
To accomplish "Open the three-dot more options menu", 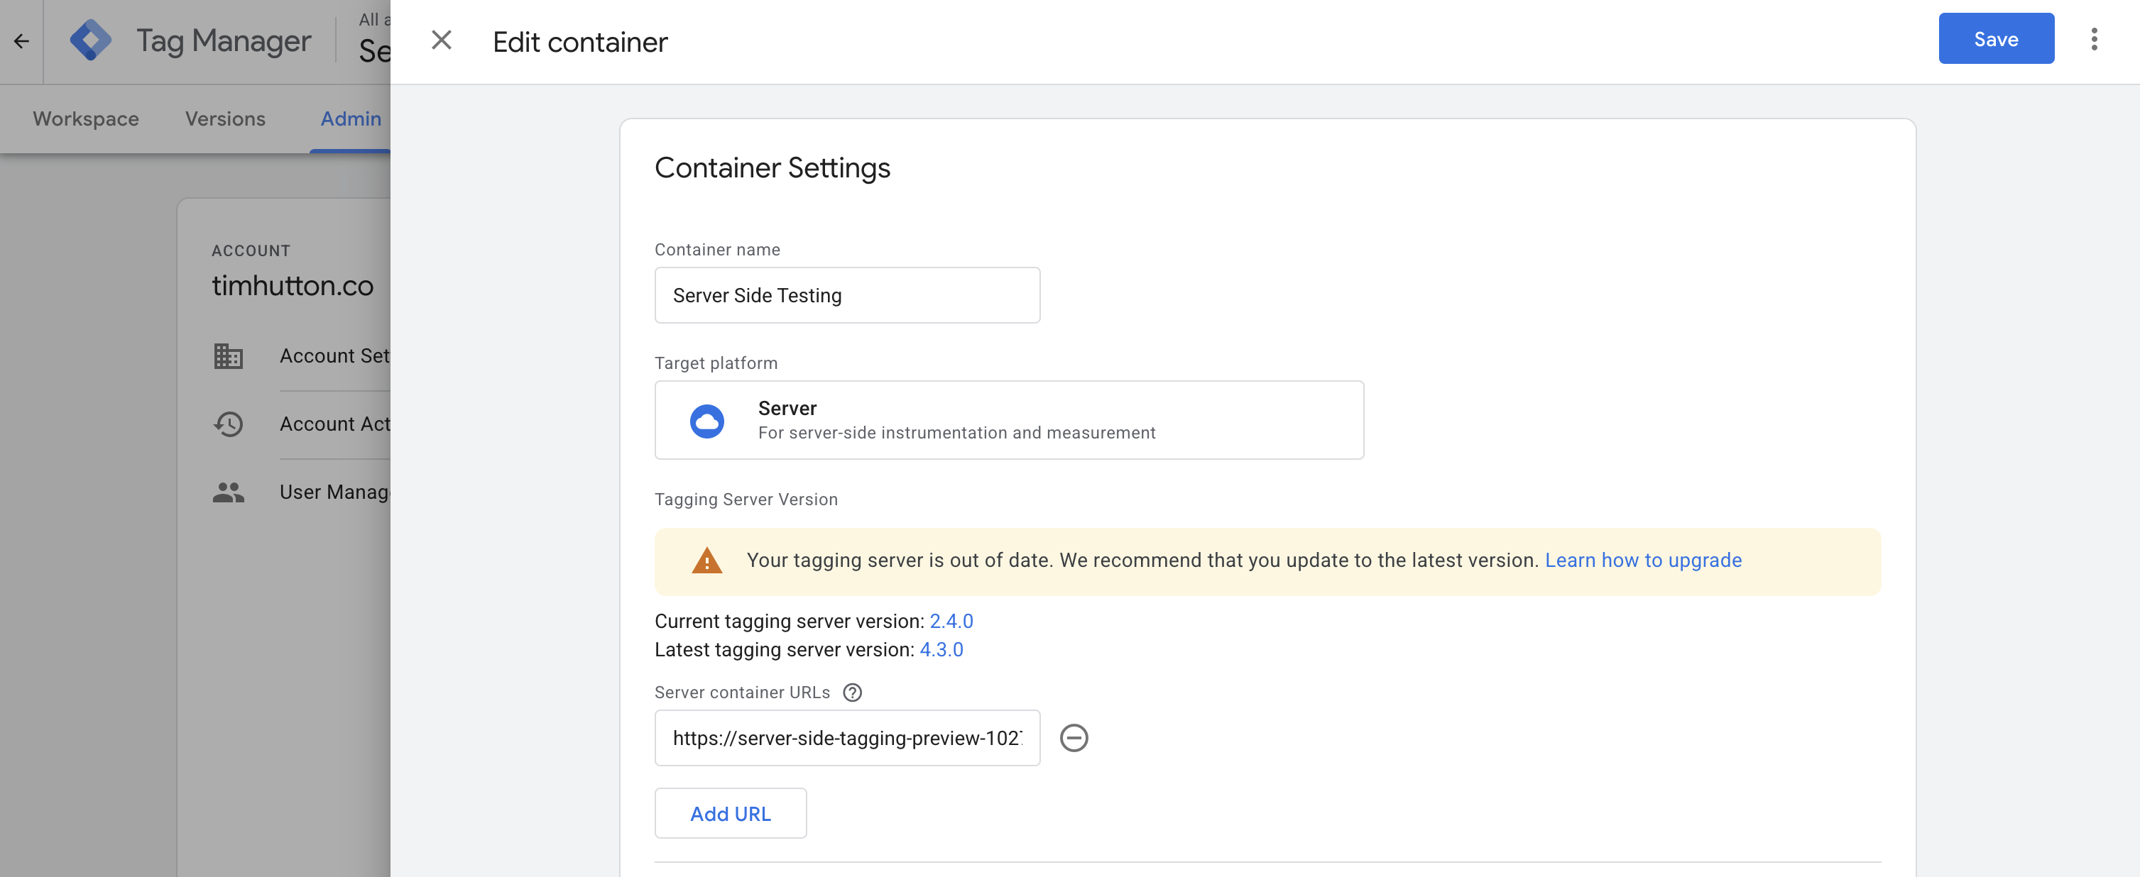I will (2093, 39).
